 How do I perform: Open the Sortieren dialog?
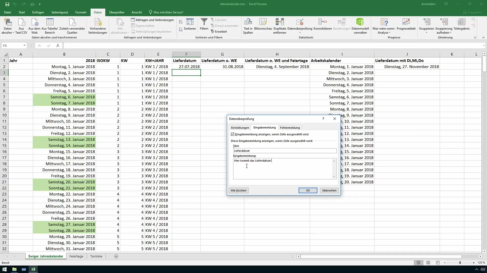190,25
